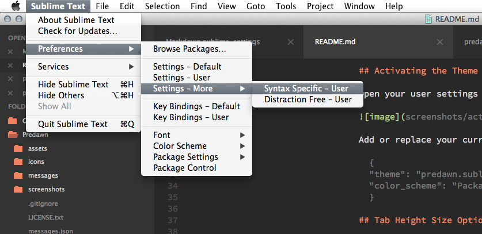
Task: Expand the assets folder
Action: pos(37,148)
